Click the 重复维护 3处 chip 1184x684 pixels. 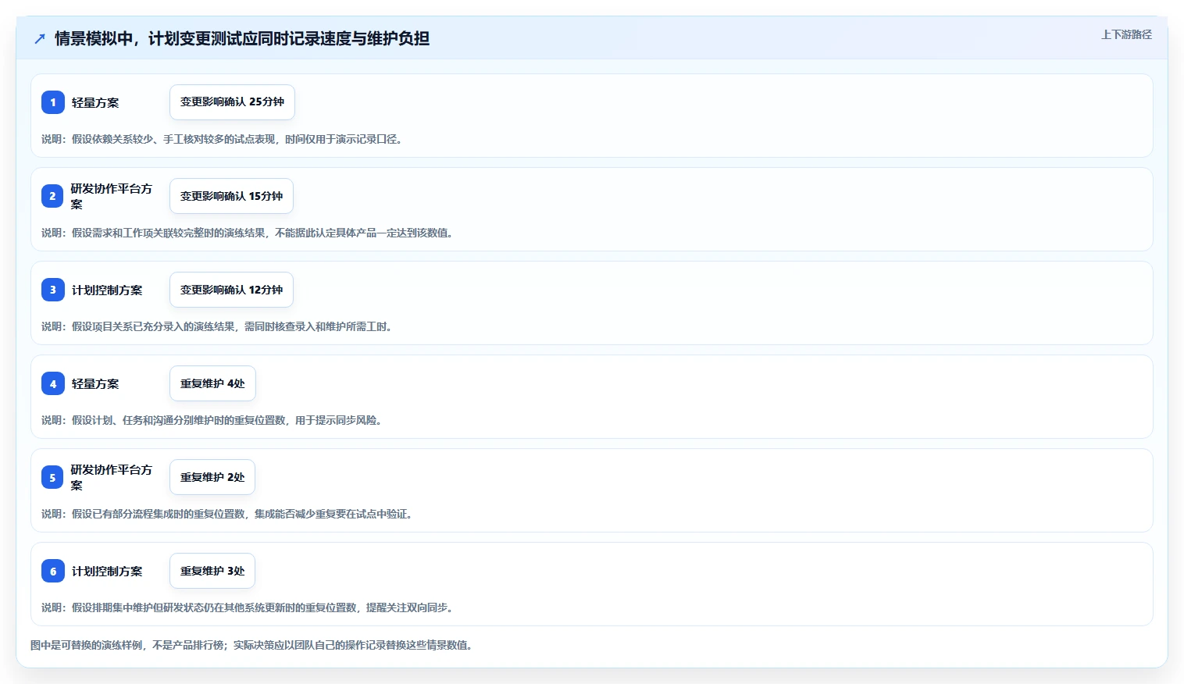(x=212, y=571)
